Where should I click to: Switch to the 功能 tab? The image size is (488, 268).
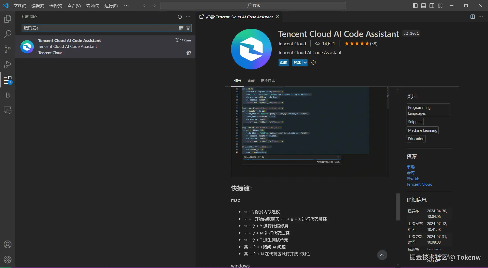[x=251, y=81]
